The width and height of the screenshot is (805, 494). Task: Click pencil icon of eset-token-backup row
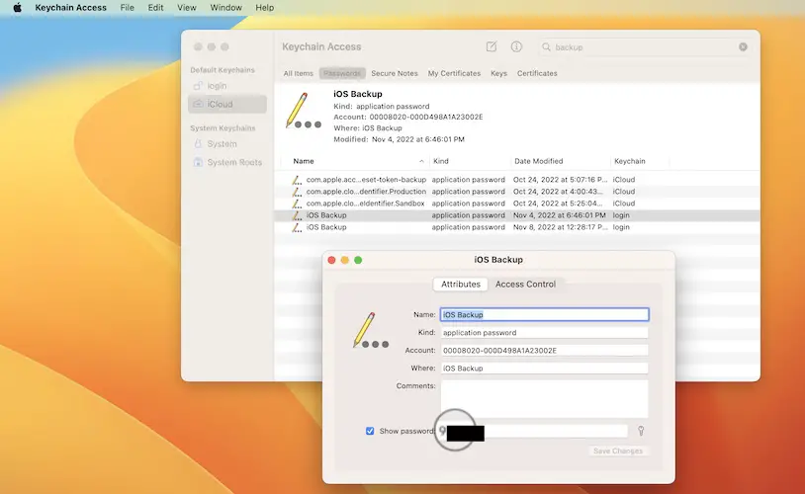pos(297,180)
